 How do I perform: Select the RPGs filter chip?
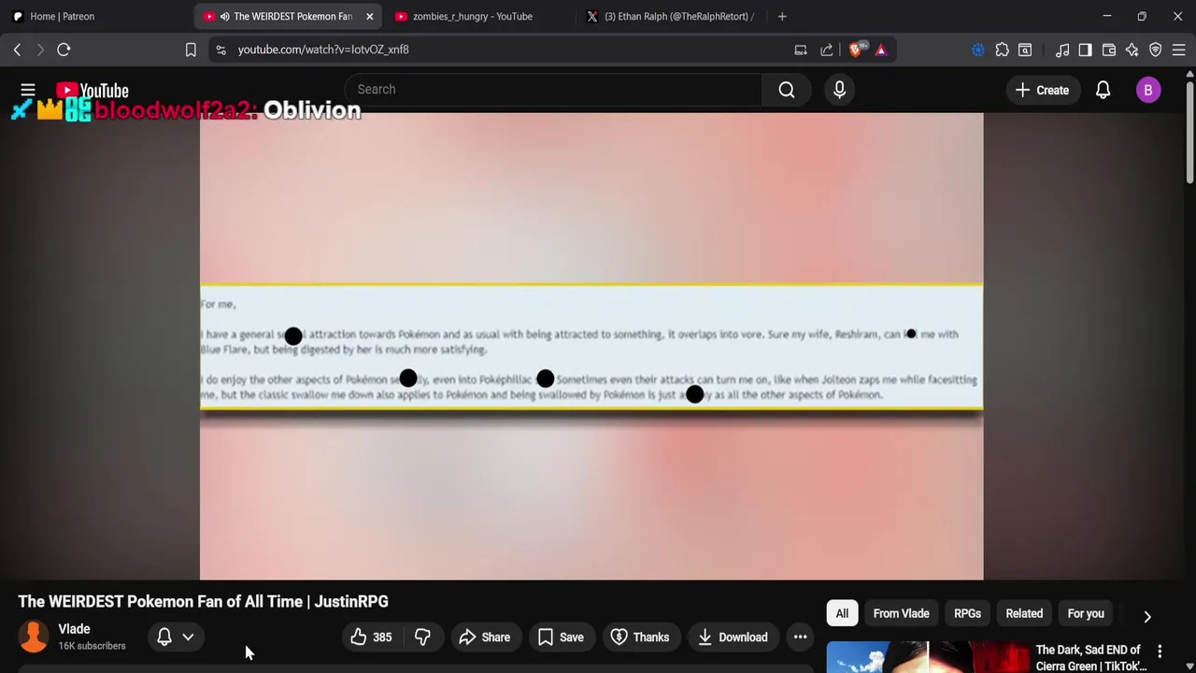967,613
